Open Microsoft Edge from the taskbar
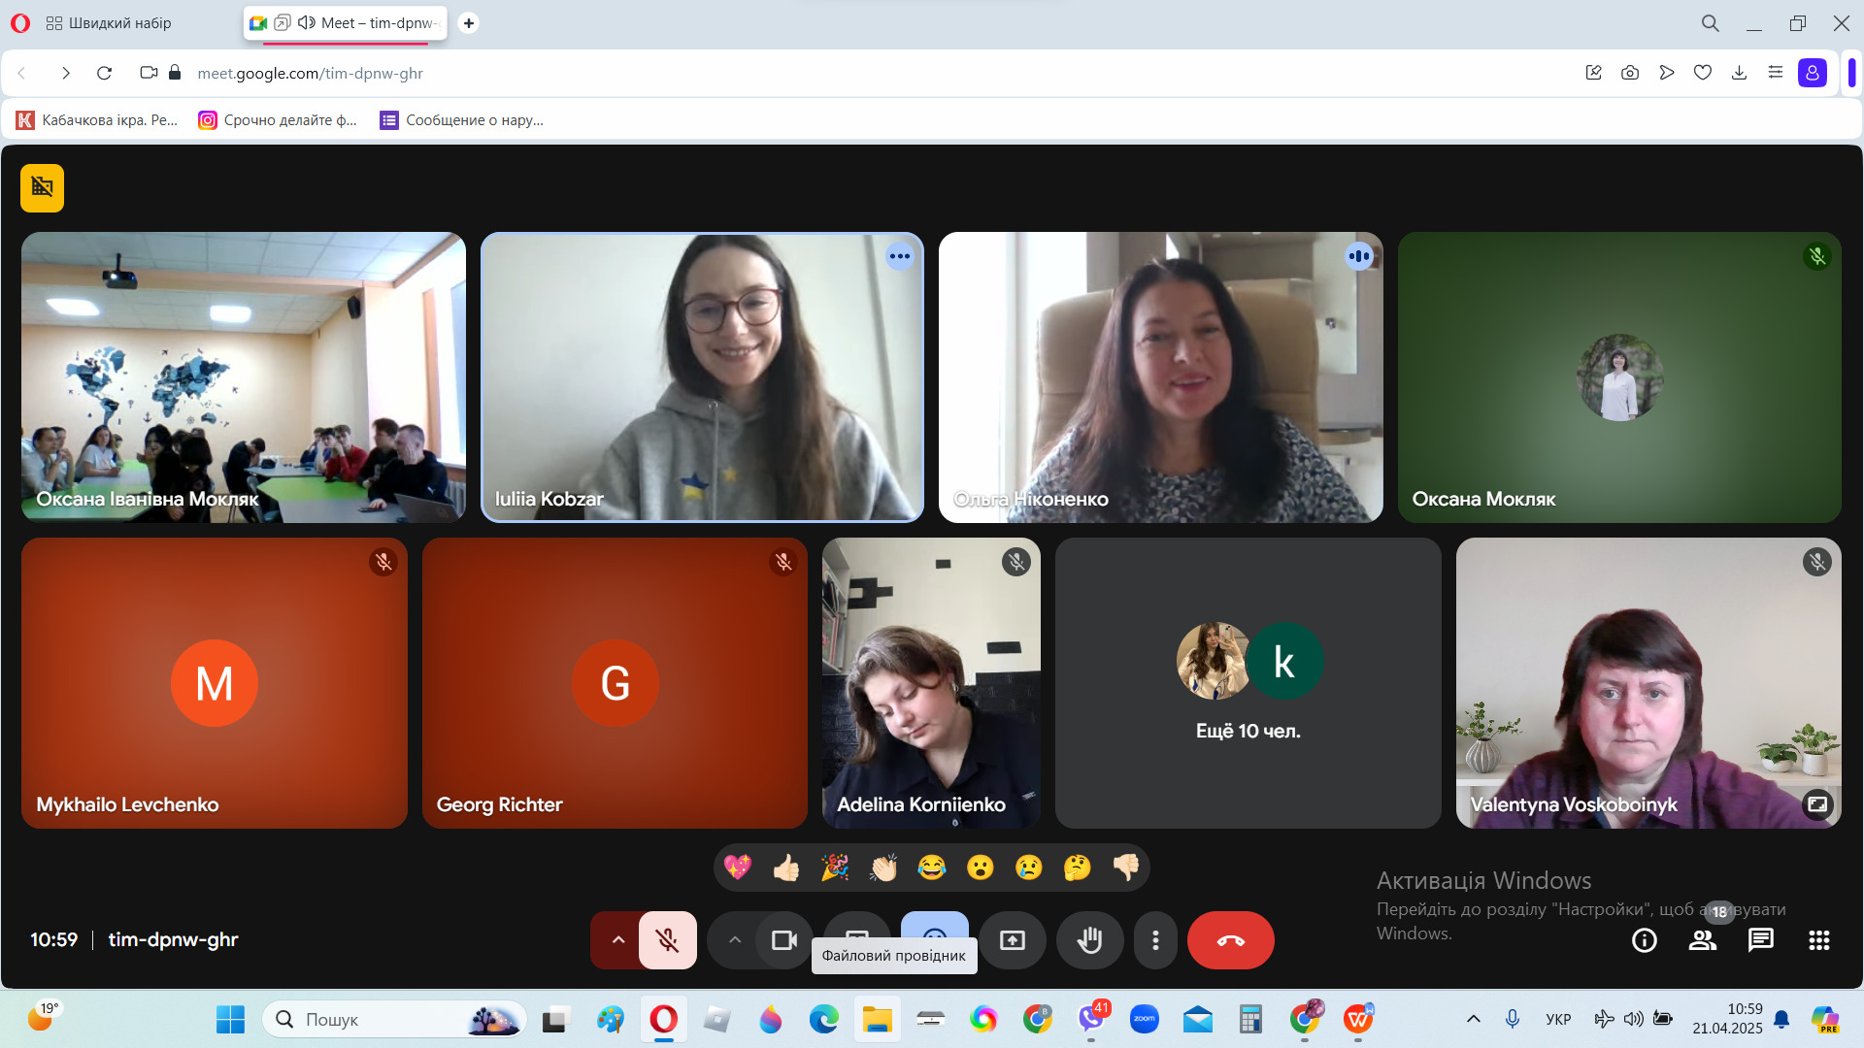The image size is (1864, 1048). coord(824,1020)
